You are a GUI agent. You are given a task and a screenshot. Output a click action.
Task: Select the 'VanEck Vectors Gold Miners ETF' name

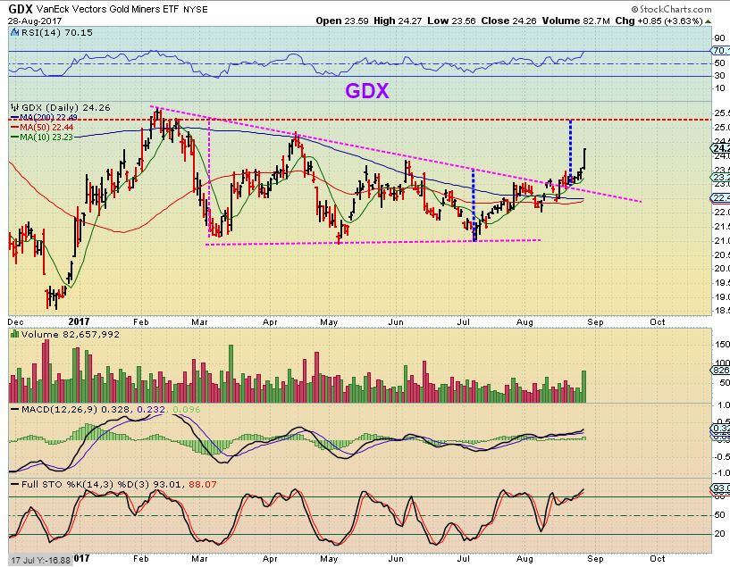tap(107, 9)
